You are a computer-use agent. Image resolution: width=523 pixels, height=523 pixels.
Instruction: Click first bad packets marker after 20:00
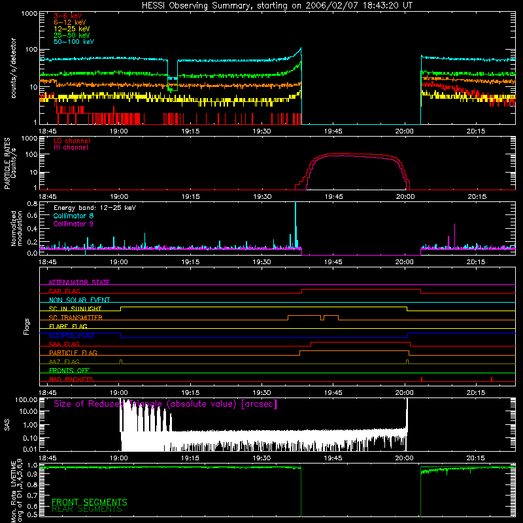click(422, 379)
